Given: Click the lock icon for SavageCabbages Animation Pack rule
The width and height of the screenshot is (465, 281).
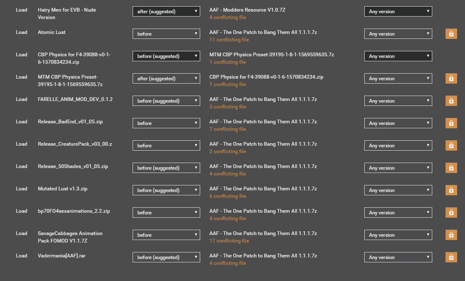Looking at the screenshot, I should [x=451, y=235].
